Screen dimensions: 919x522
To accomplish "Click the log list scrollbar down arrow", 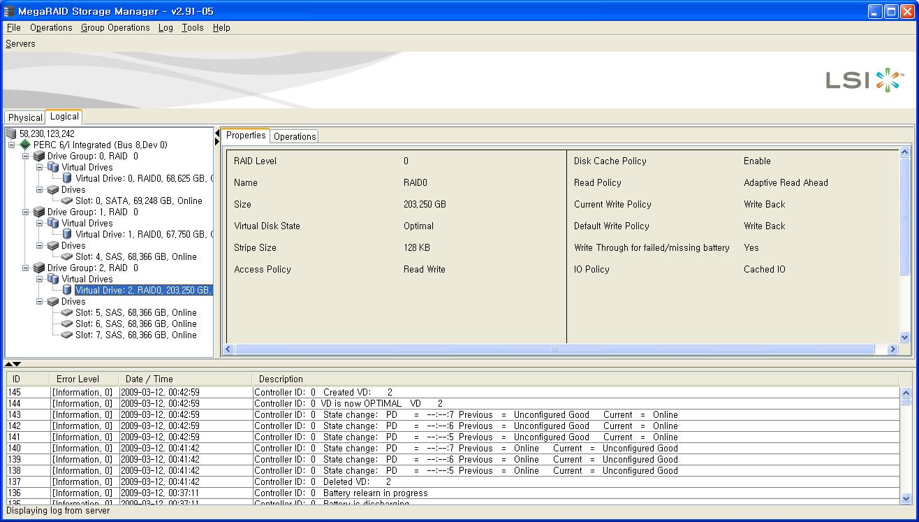I will coord(906,498).
